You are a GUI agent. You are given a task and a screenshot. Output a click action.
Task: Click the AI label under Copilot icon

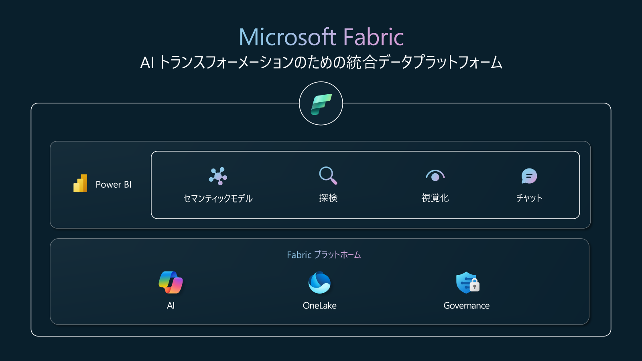(171, 306)
